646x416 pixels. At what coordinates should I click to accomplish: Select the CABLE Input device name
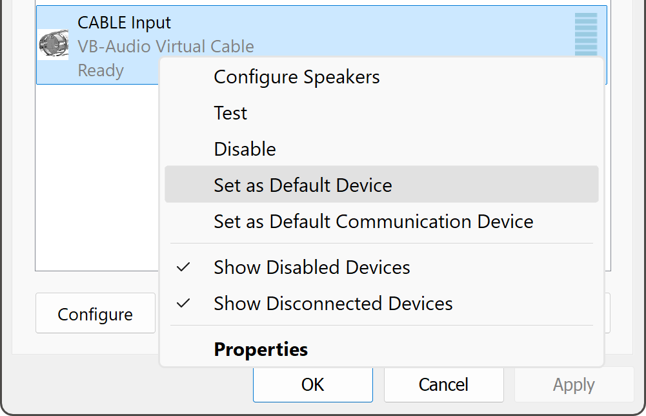point(125,23)
